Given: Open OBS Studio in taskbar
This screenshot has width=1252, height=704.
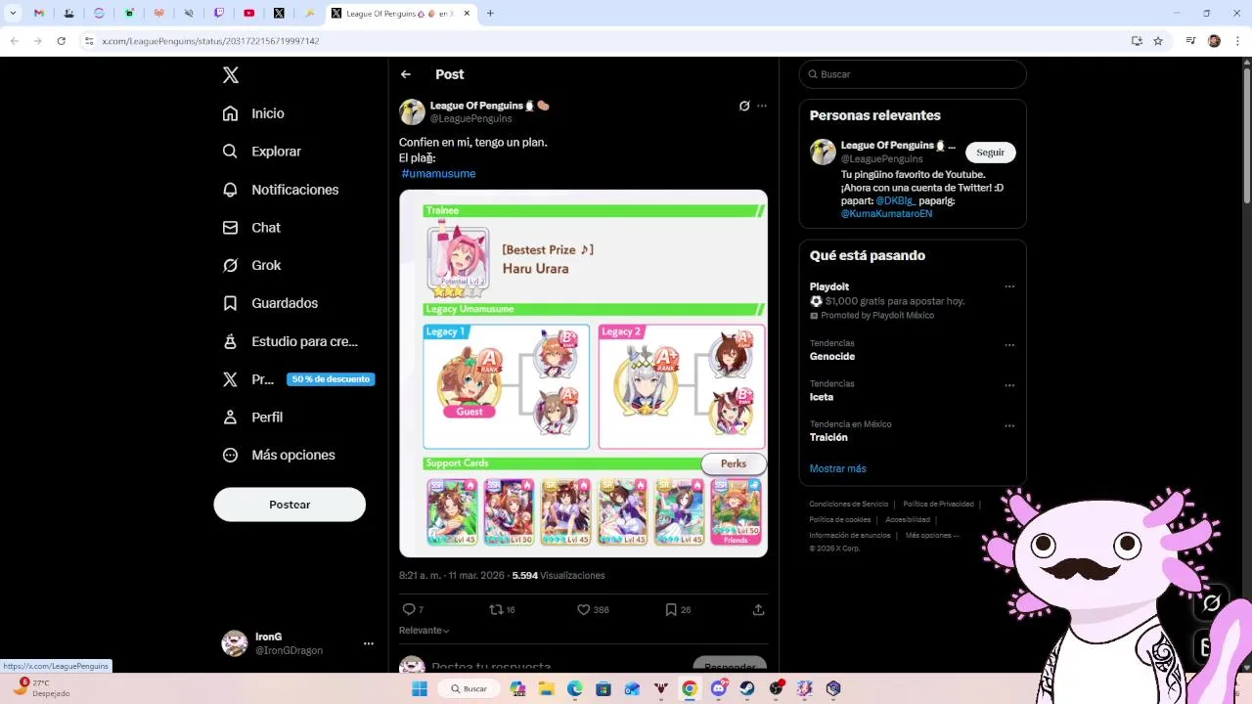Looking at the screenshot, I should coord(777,688).
